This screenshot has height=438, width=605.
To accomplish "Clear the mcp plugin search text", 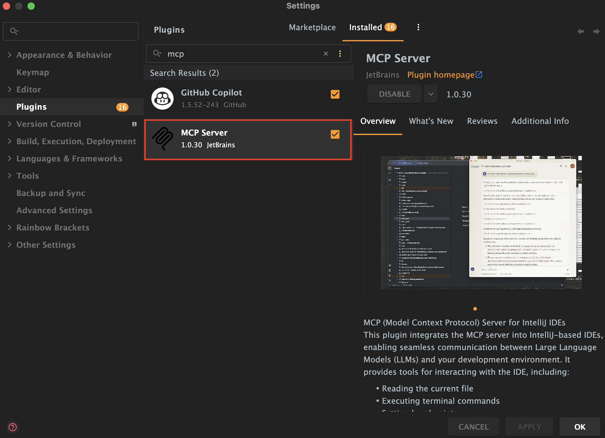I will [326, 54].
